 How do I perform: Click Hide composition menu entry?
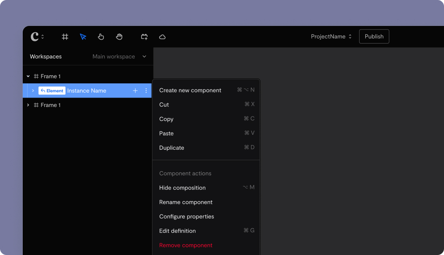point(182,188)
